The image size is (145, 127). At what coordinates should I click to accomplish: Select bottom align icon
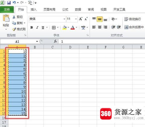pyautogui.click(x=105, y=19)
